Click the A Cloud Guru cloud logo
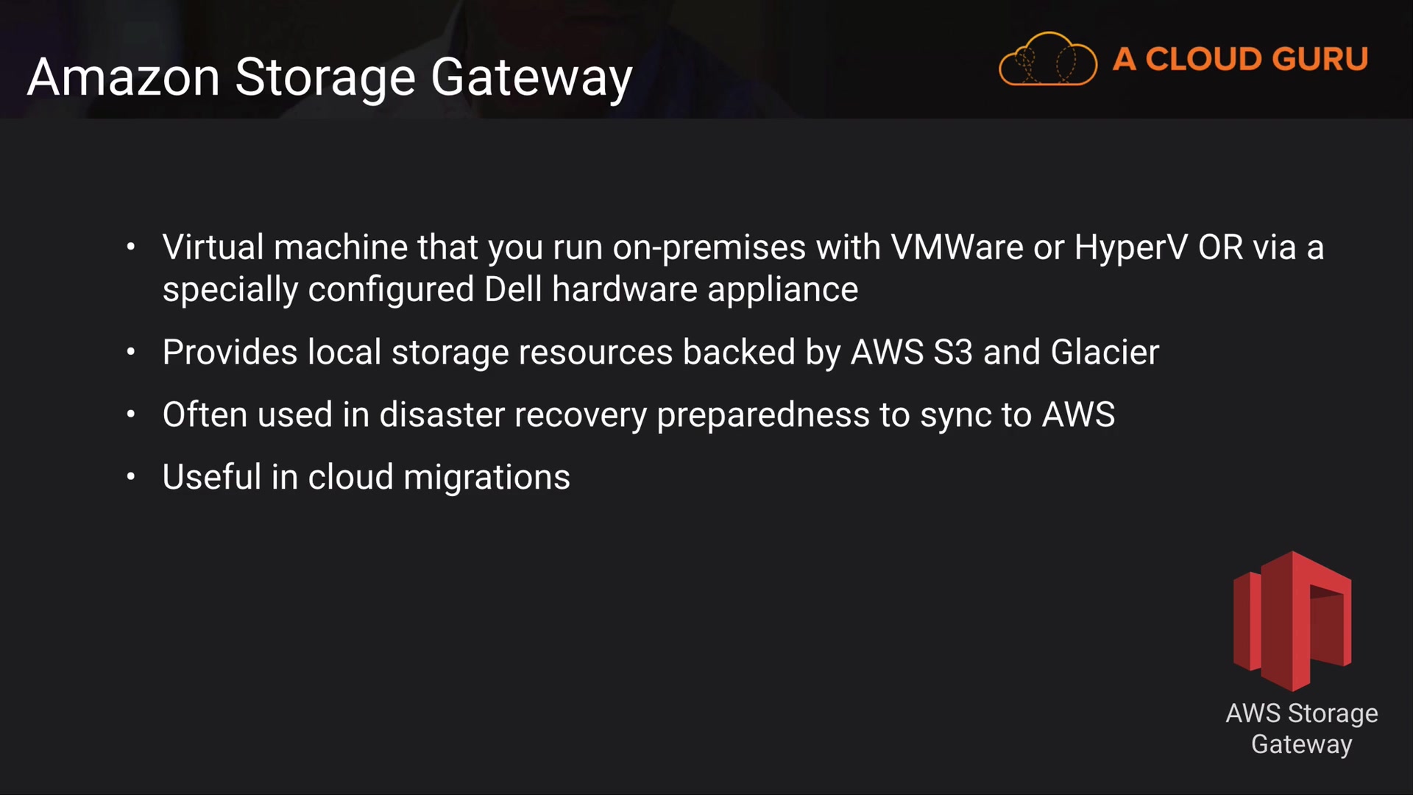Image resolution: width=1413 pixels, height=795 pixels. (x=1047, y=59)
